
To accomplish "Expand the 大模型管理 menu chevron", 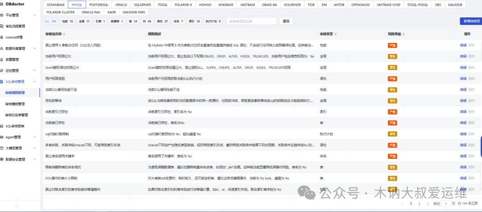I will [35, 148].
